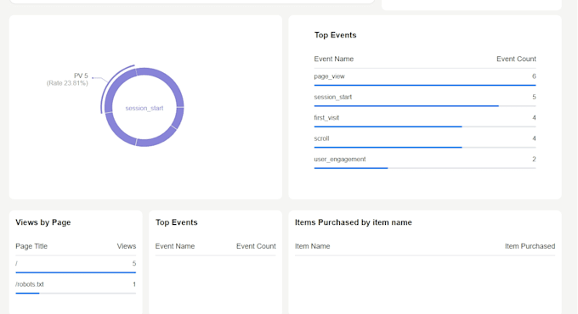This screenshot has width=578, height=314.
Task: Click the page_view progress bar
Action: coord(425,86)
